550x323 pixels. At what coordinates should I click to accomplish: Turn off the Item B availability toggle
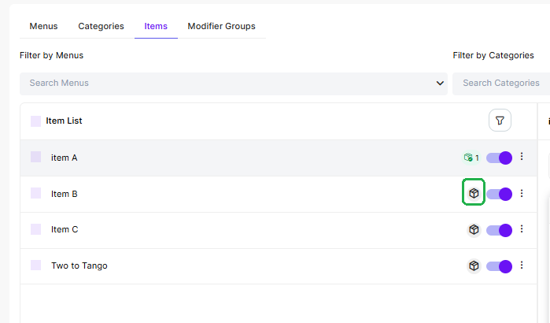click(499, 194)
